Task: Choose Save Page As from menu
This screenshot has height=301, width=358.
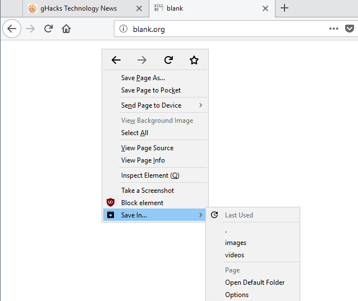Action: 155,78
